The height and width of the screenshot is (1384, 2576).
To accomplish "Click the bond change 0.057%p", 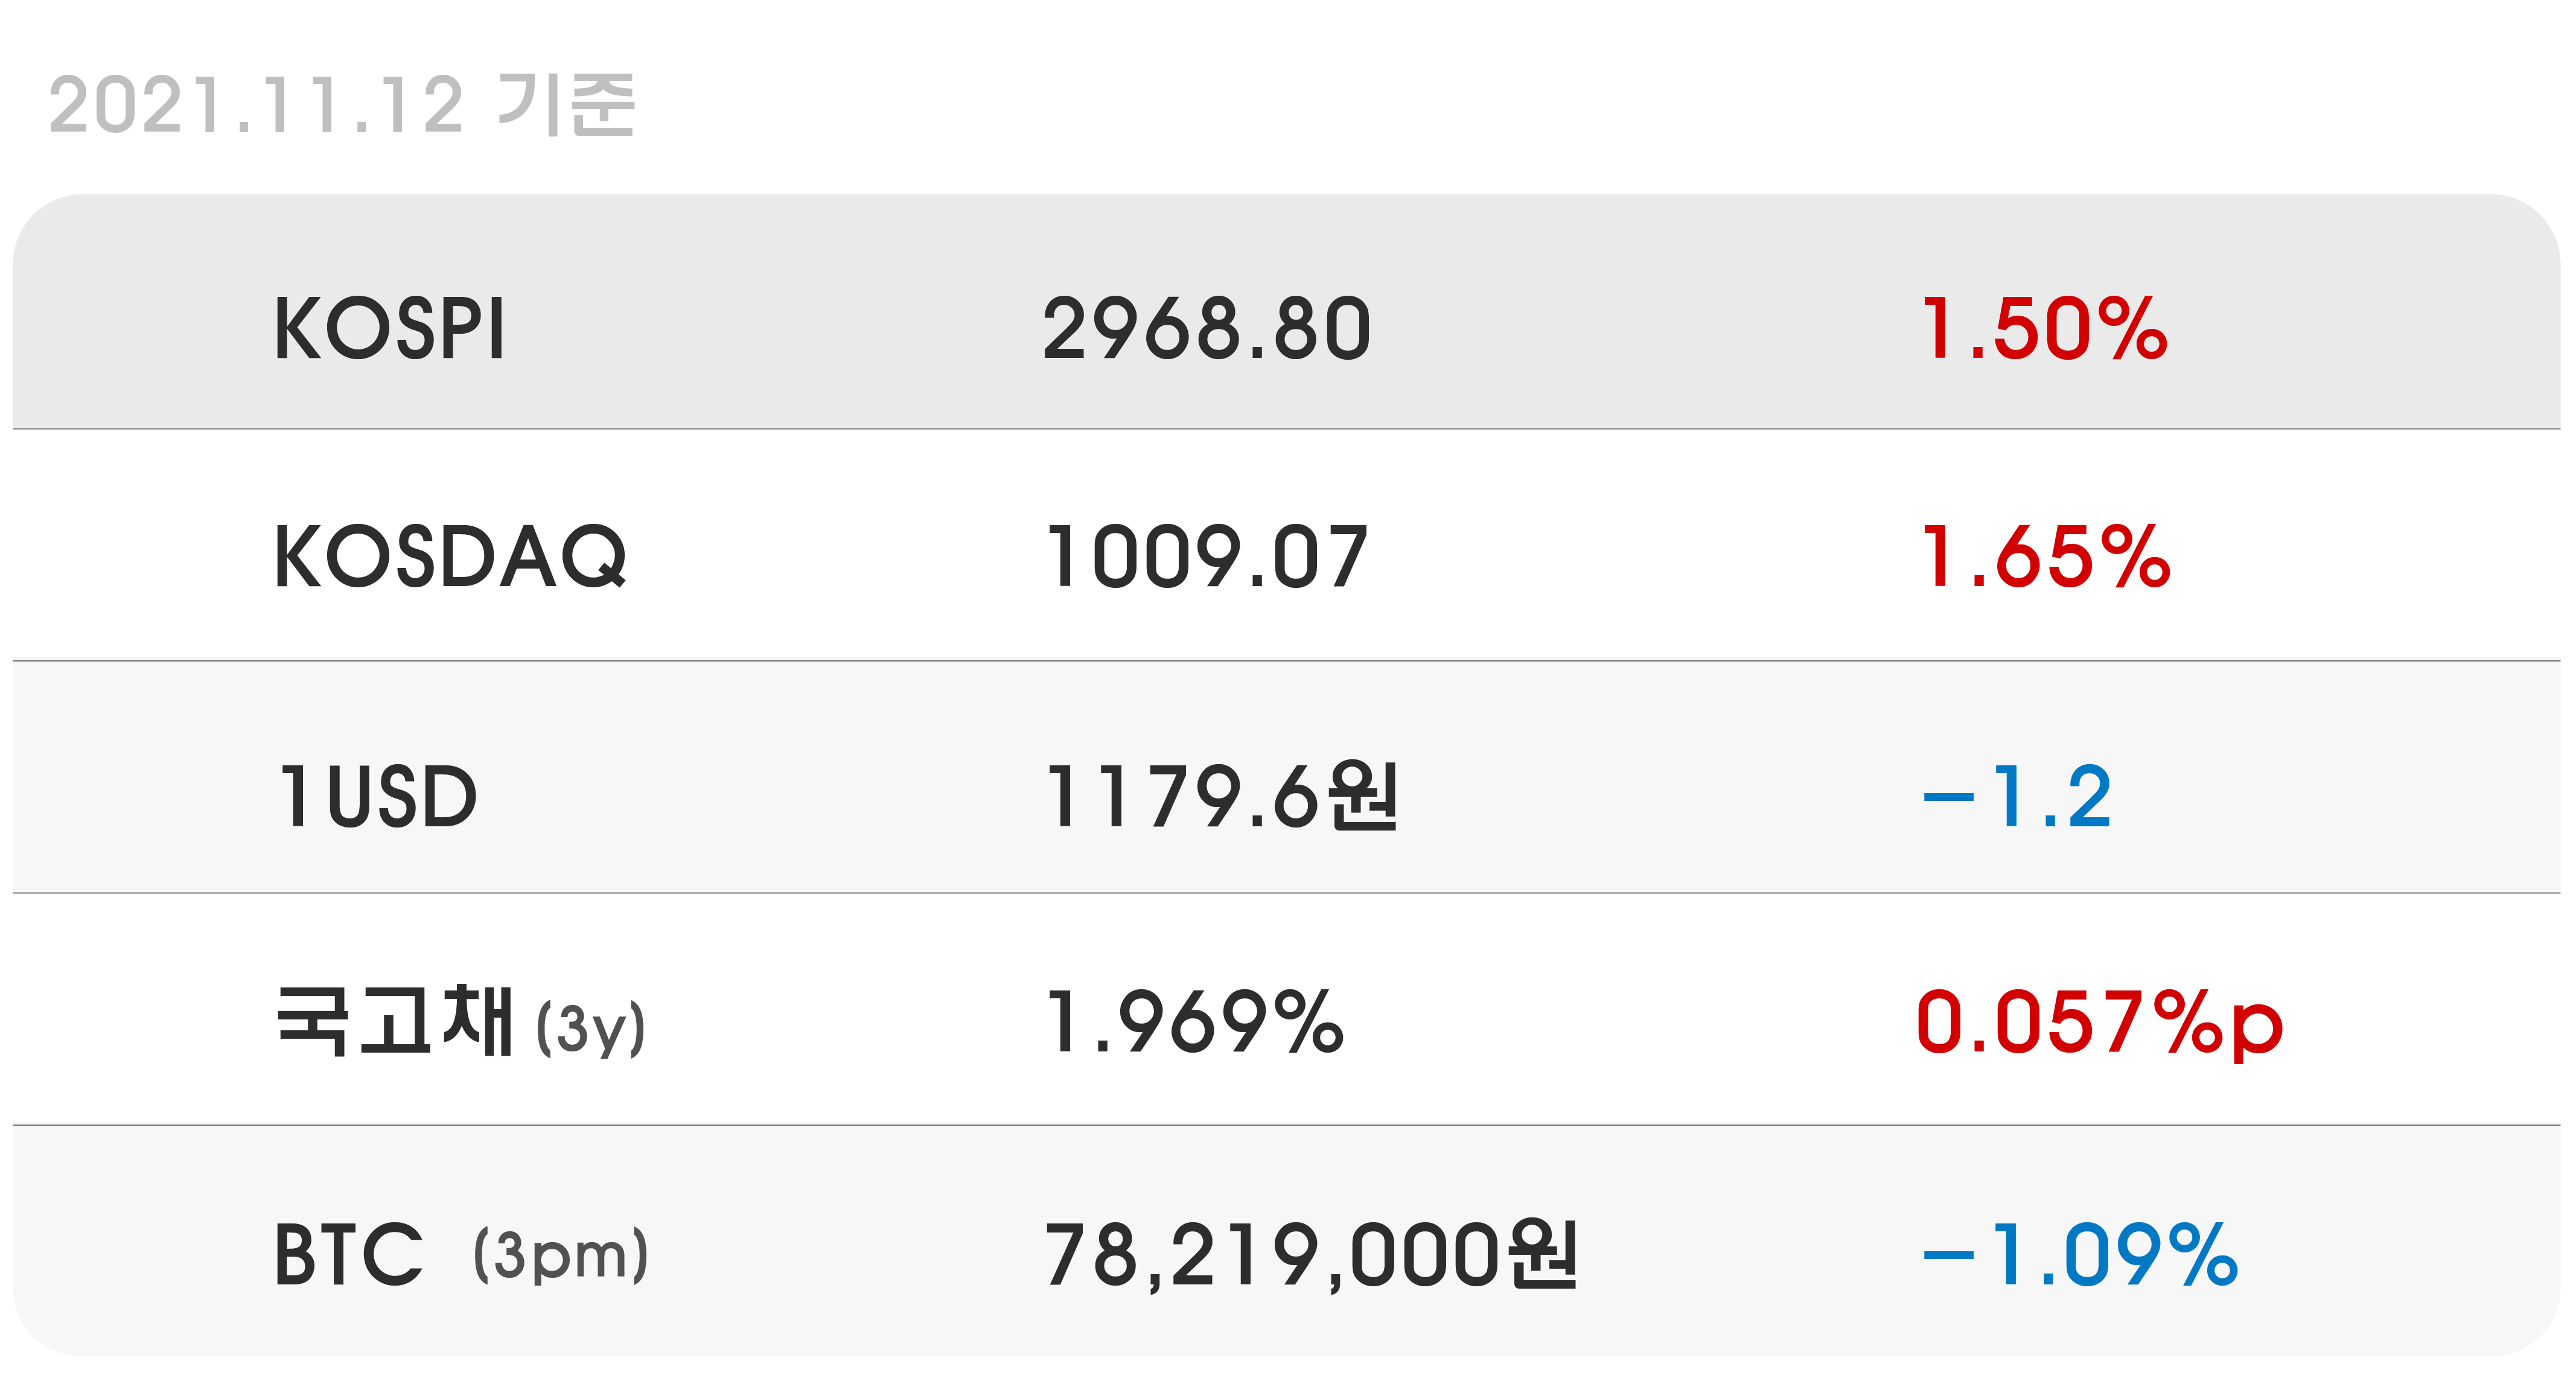I will [x=2100, y=1024].
